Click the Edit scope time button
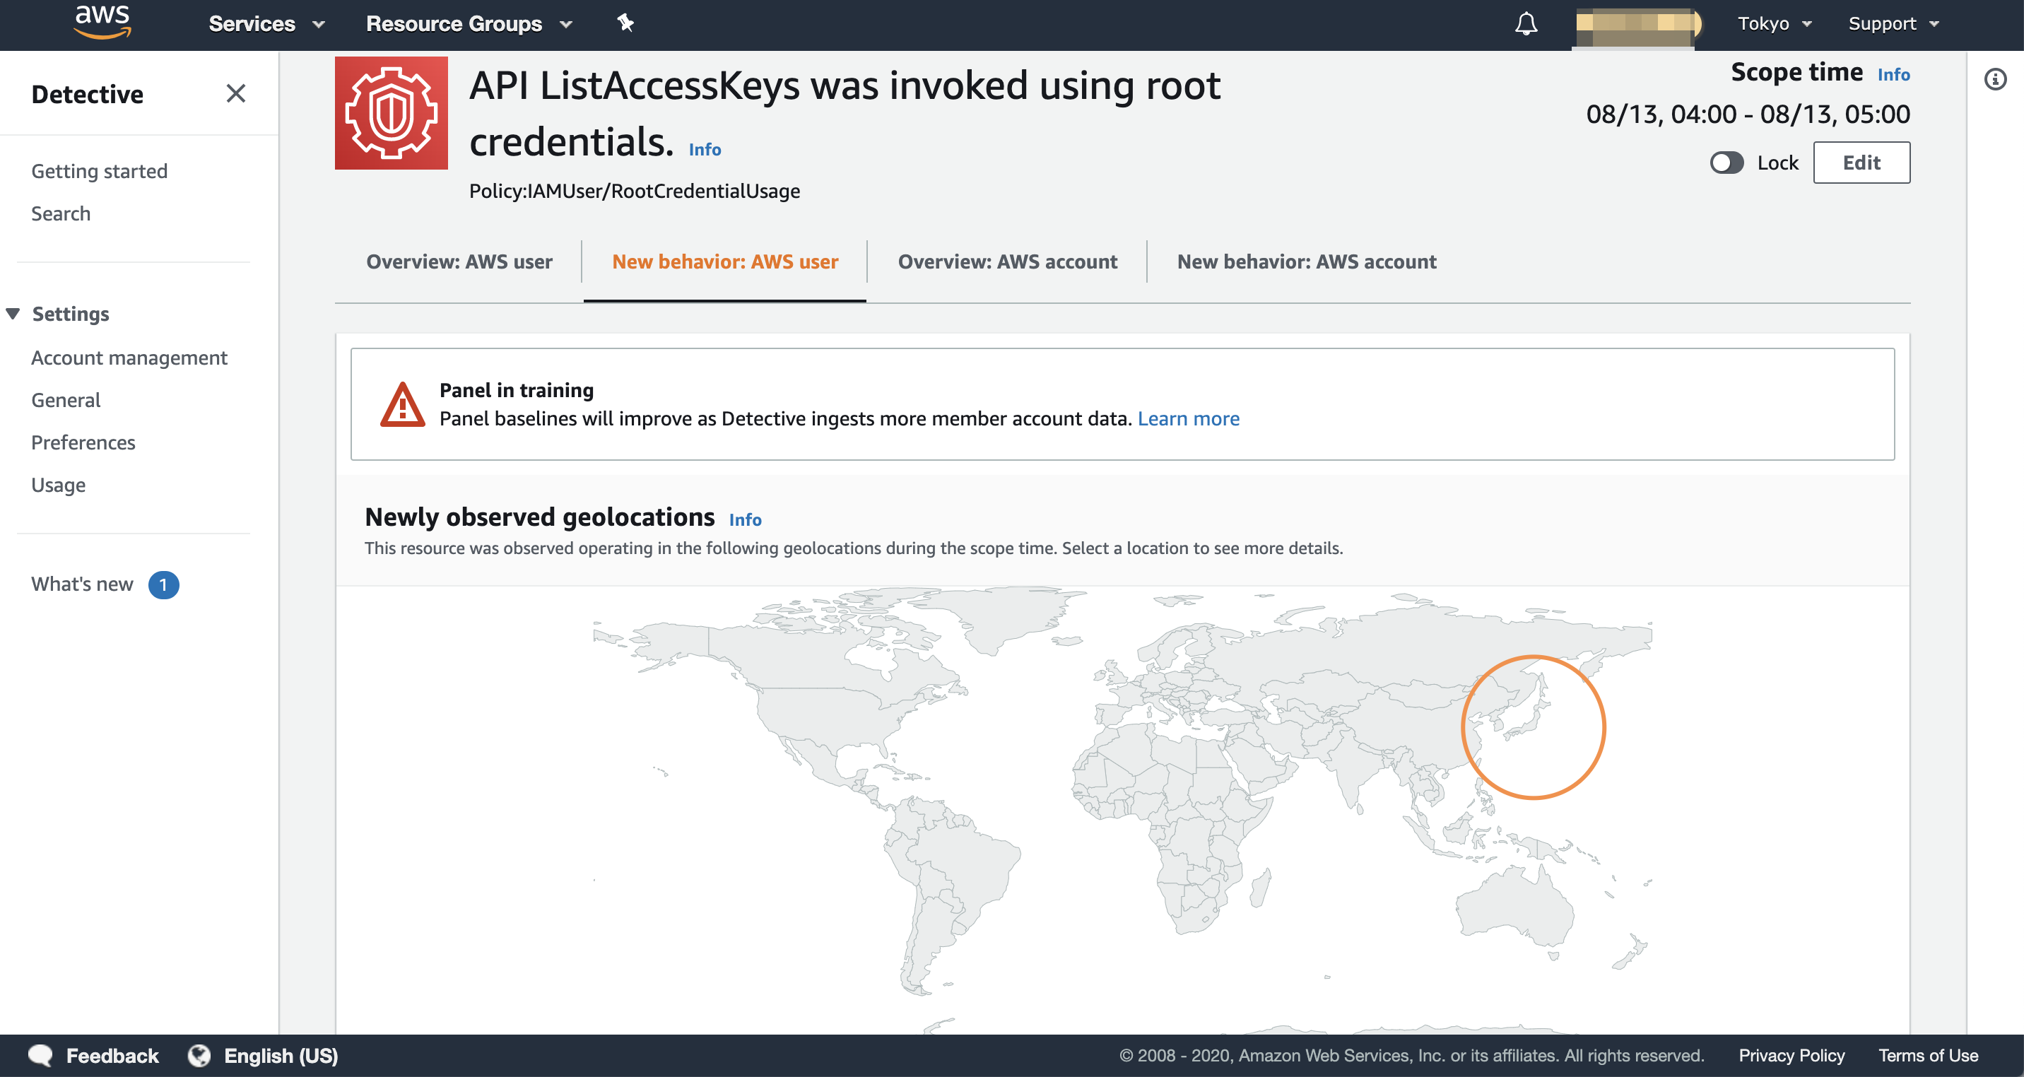The height and width of the screenshot is (1077, 2024). coord(1861,163)
